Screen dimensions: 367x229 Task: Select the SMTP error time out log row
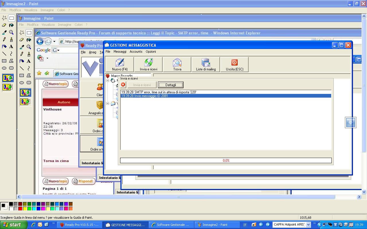(226, 92)
